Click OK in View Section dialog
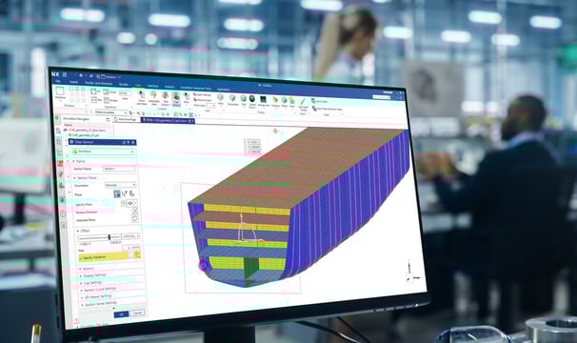Image resolution: width=577 pixels, height=343 pixels. click(121, 314)
